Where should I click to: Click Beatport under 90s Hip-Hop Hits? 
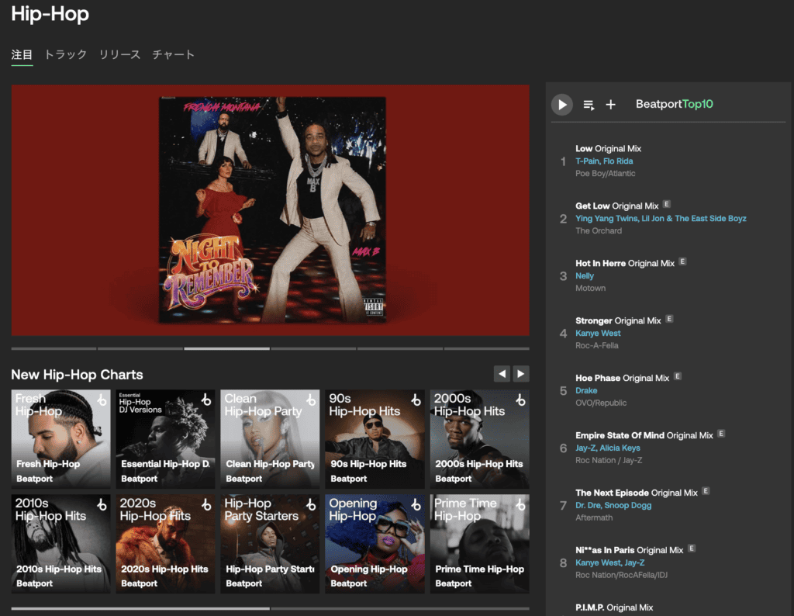(348, 478)
